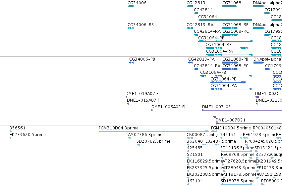Click the DME1-006A02.R arrow glyph
This screenshot has height=186, width=282.
point(152,110)
